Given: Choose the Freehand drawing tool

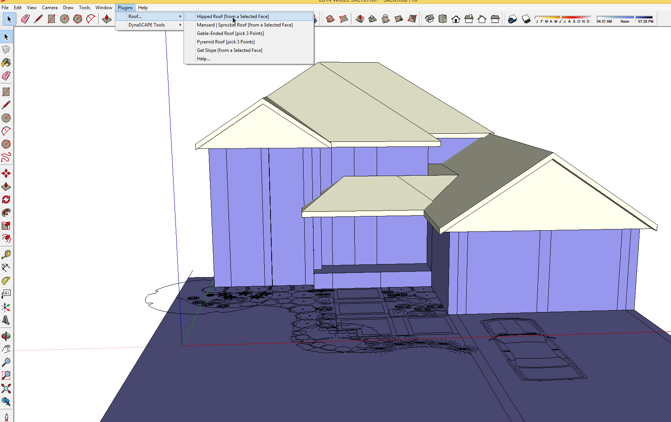Looking at the screenshot, I should 6,157.
